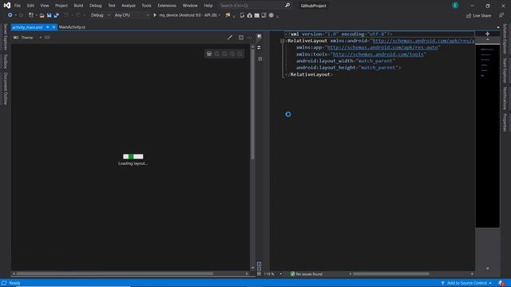Viewport: 511px width, 287px height.
Task: Click the user account avatar
Action: click(x=455, y=6)
